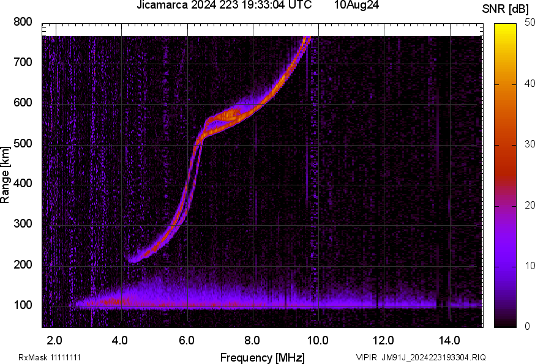Screen dimensions: 535x364
Task: Click the range tick label '500'
Action: point(23,143)
